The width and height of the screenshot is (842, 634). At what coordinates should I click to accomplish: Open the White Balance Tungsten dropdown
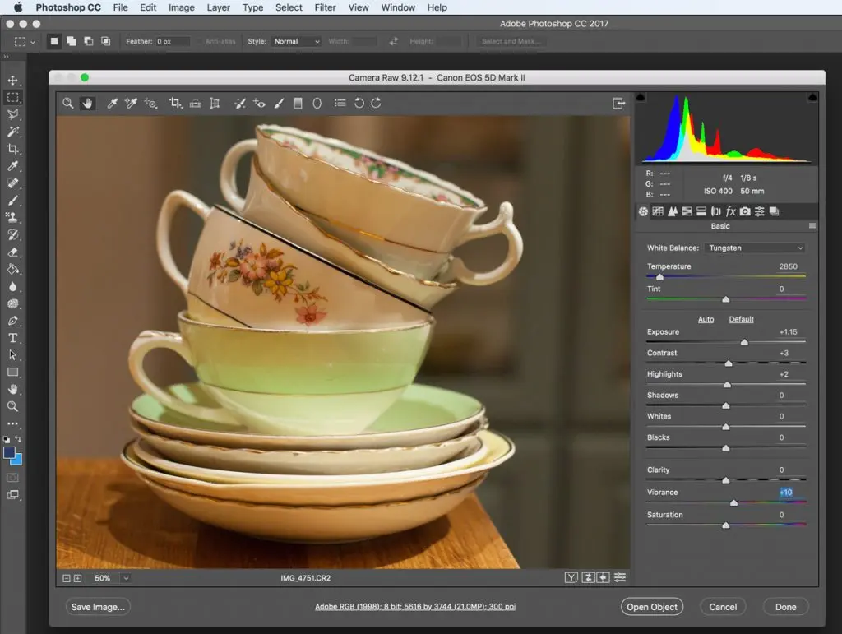(x=755, y=248)
